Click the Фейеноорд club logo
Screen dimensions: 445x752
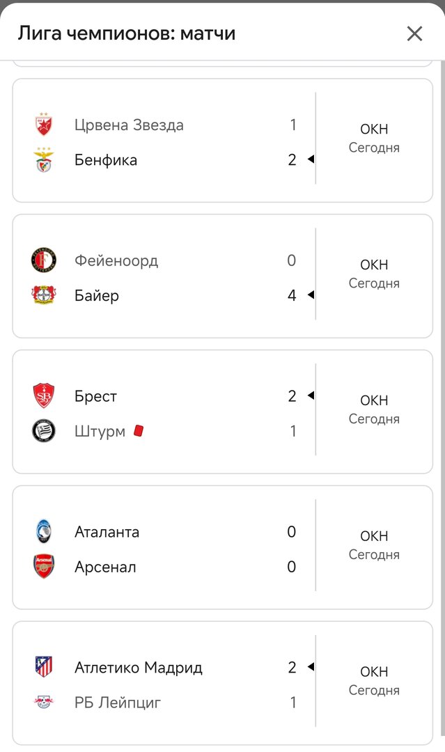click(44, 260)
